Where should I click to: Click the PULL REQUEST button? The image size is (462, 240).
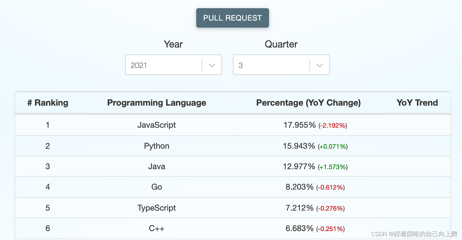pyautogui.click(x=233, y=18)
